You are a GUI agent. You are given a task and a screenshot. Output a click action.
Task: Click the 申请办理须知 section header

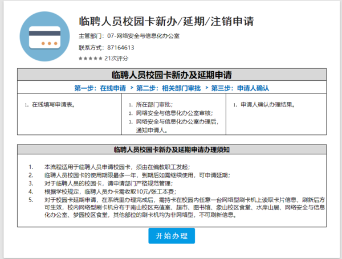click(172, 150)
